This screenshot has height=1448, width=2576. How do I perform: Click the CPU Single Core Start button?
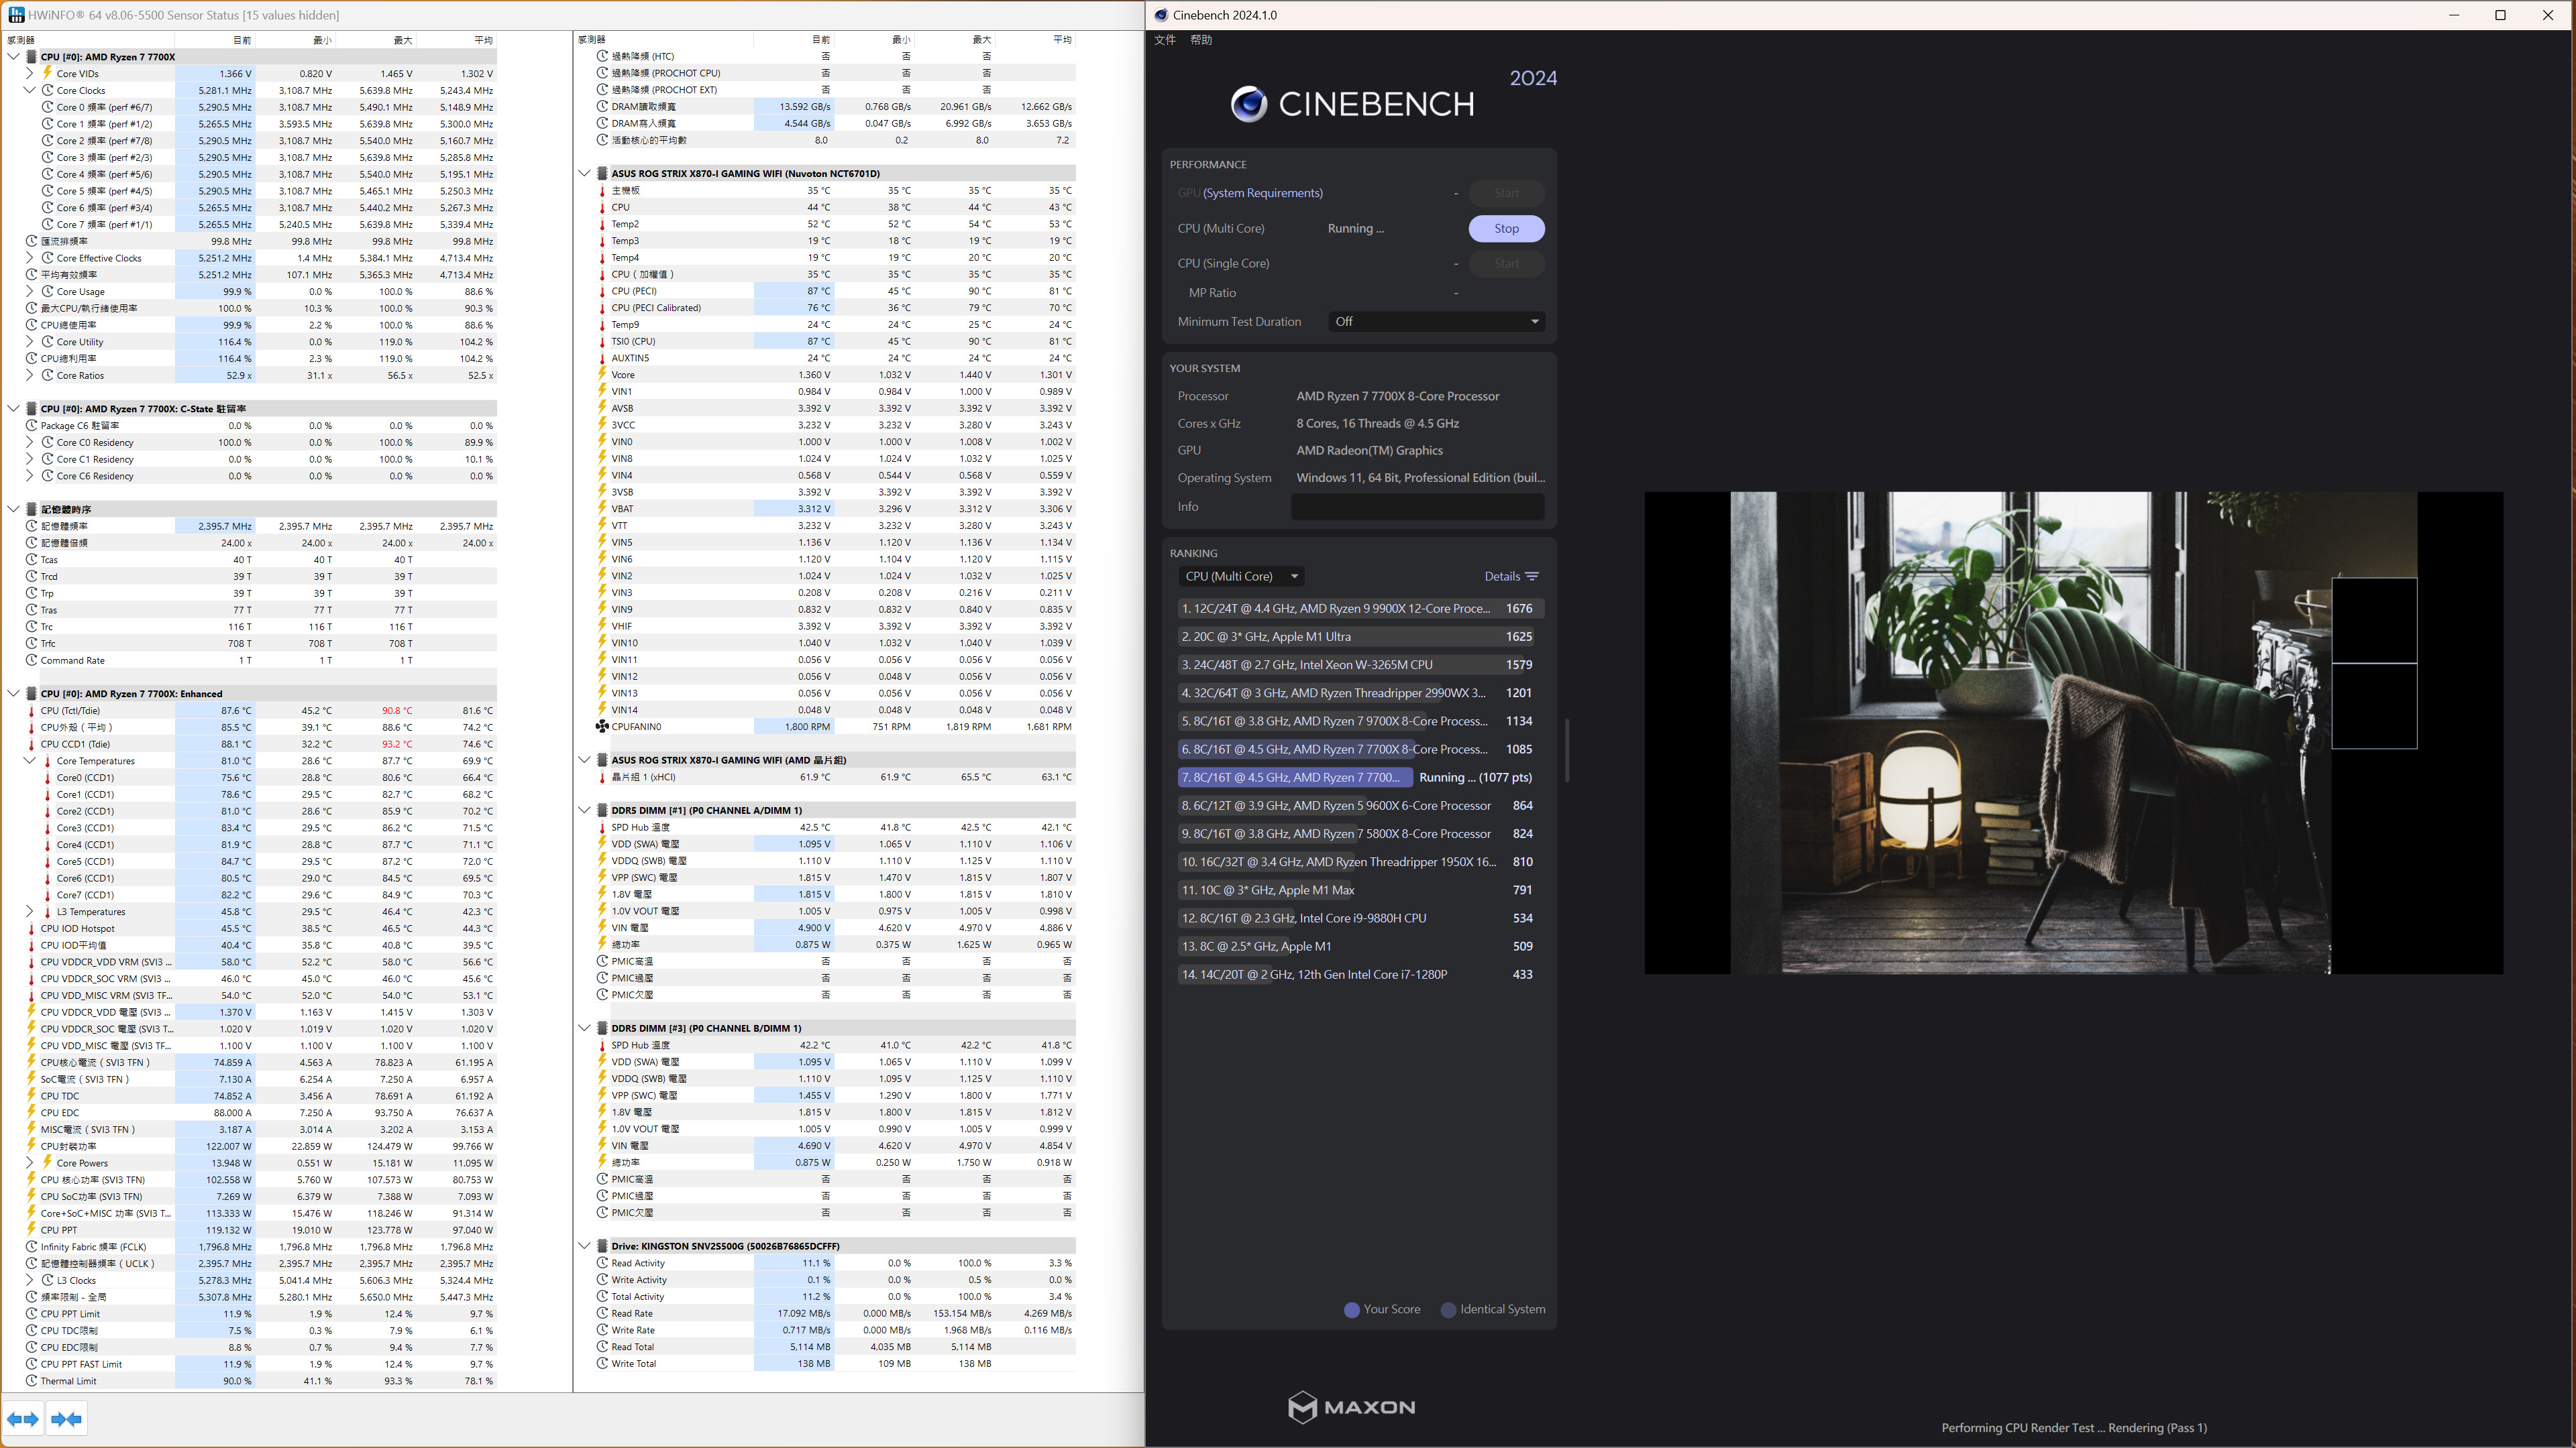[x=1506, y=264]
